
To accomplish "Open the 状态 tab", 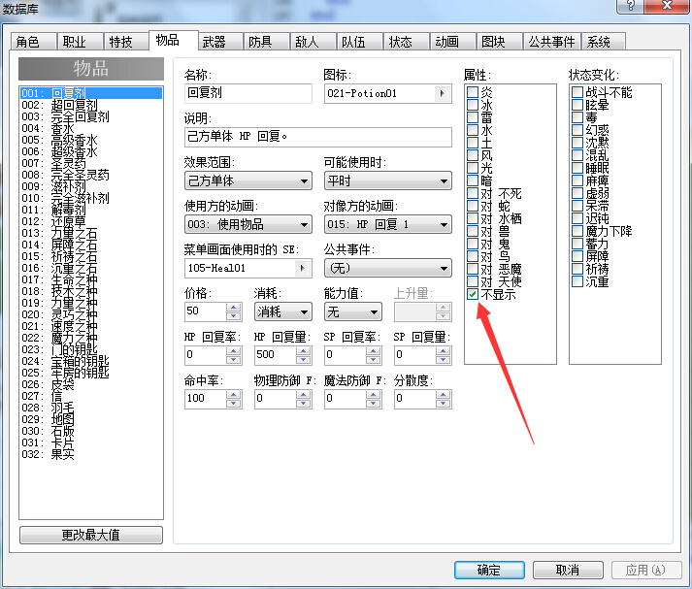I will [x=406, y=42].
